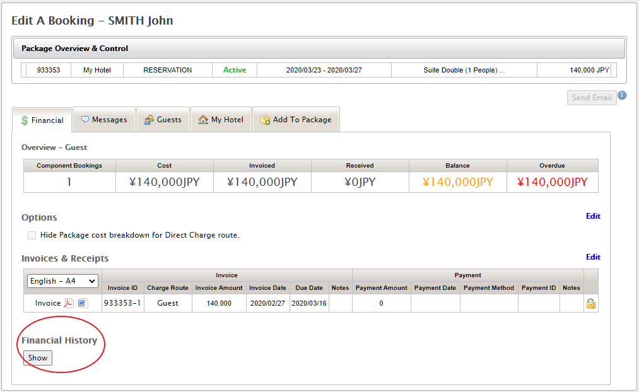The width and height of the screenshot is (639, 392).
Task: Click the padlock icon in invoice row
Action: (591, 303)
